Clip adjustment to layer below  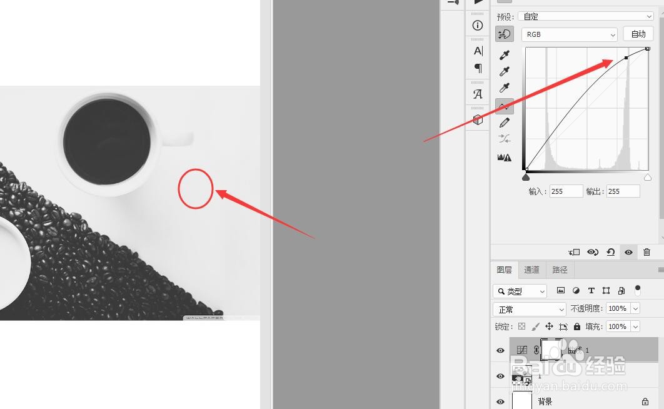574,253
